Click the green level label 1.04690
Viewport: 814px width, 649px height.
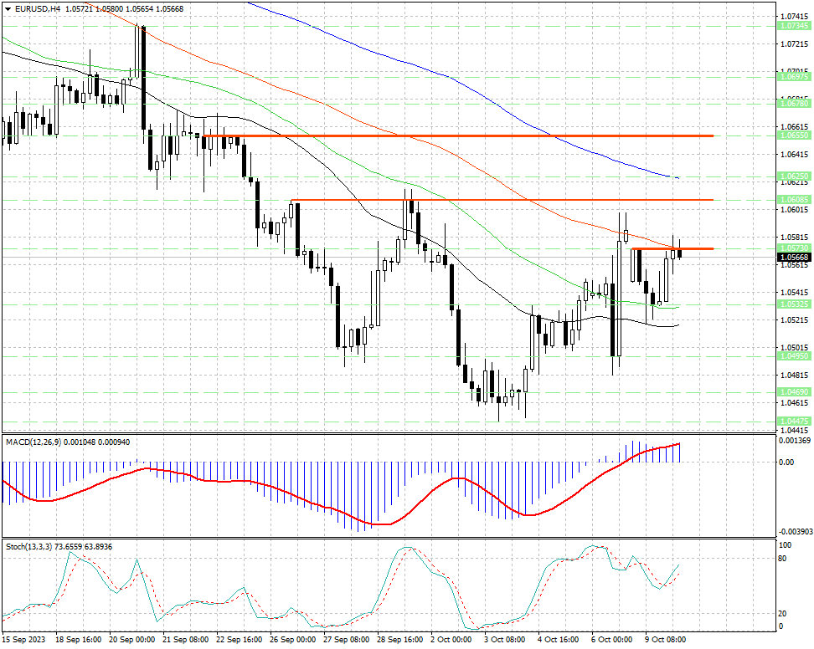pyautogui.click(x=794, y=392)
